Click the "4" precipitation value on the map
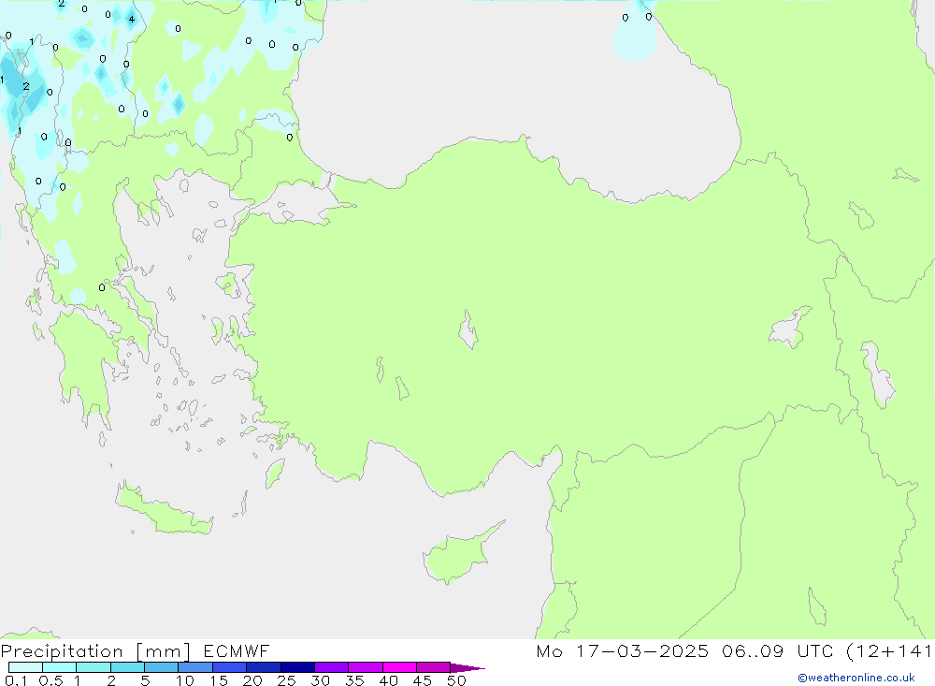Image resolution: width=935 pixels, height=686 pixels. pyautogui.click(x=132, y=19)
